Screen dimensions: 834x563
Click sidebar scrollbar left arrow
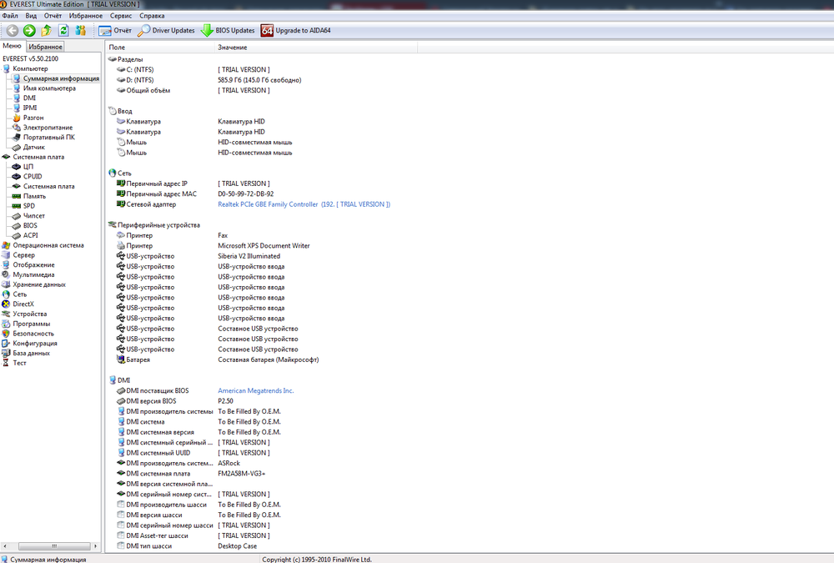5,546
